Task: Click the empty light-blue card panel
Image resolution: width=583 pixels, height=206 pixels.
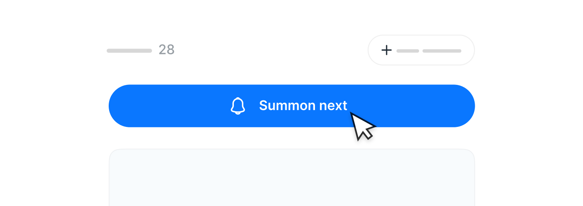Action: (291, 178)
